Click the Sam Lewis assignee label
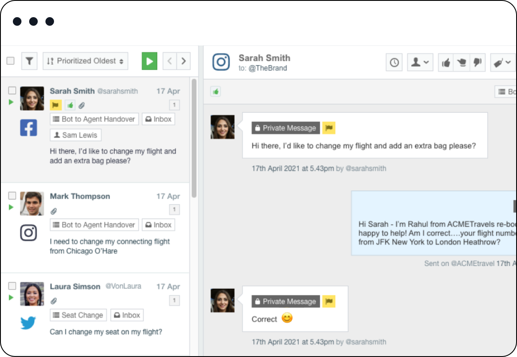The height and width of the screenshot is (357, 517). click(x=75, y=135)
